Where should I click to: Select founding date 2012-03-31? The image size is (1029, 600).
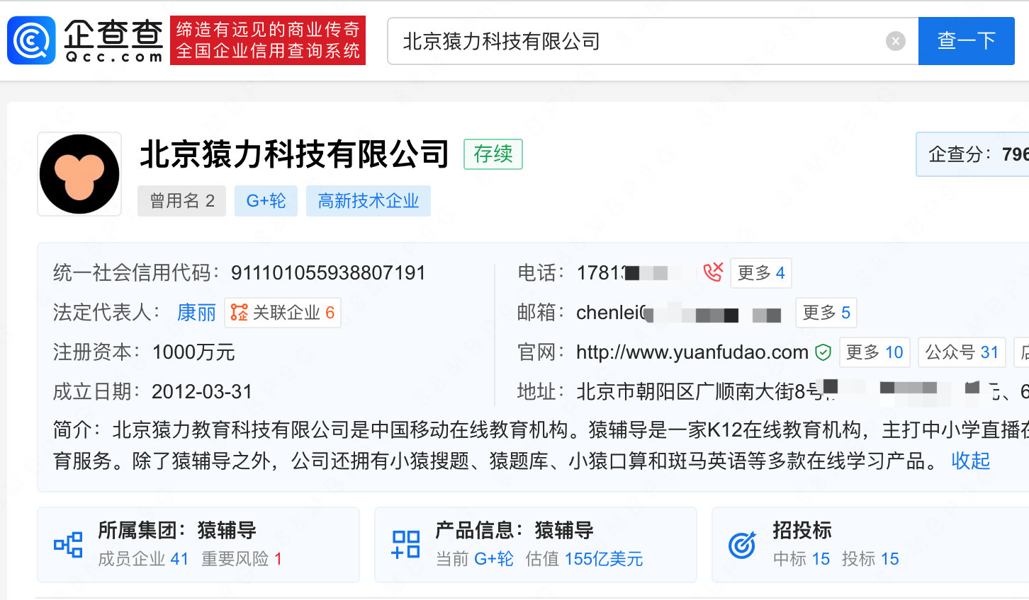coord(202,392)
